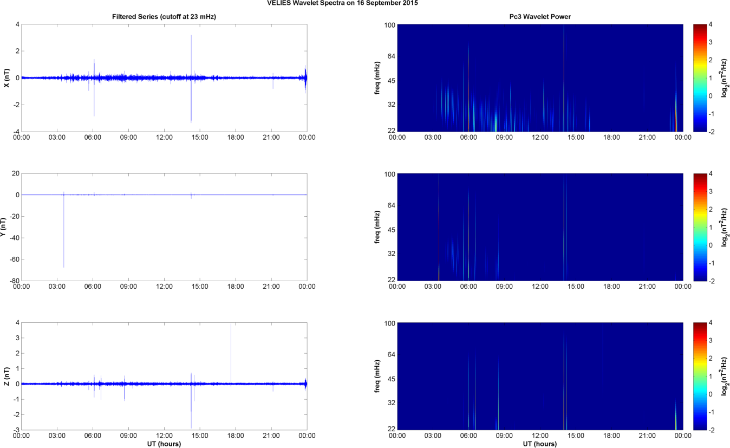Select the 'Pc3 Wavelet Power' heading
Image resolution: width=730 pixels, height=448 pixels.
pos(540,17)
